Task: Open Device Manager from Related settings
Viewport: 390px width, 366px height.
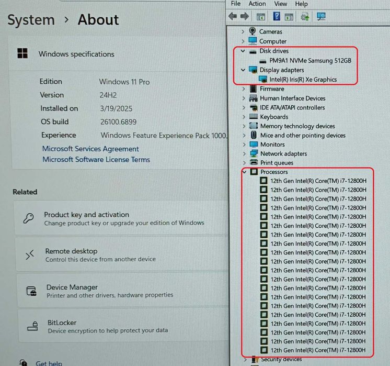Action: 123,291
